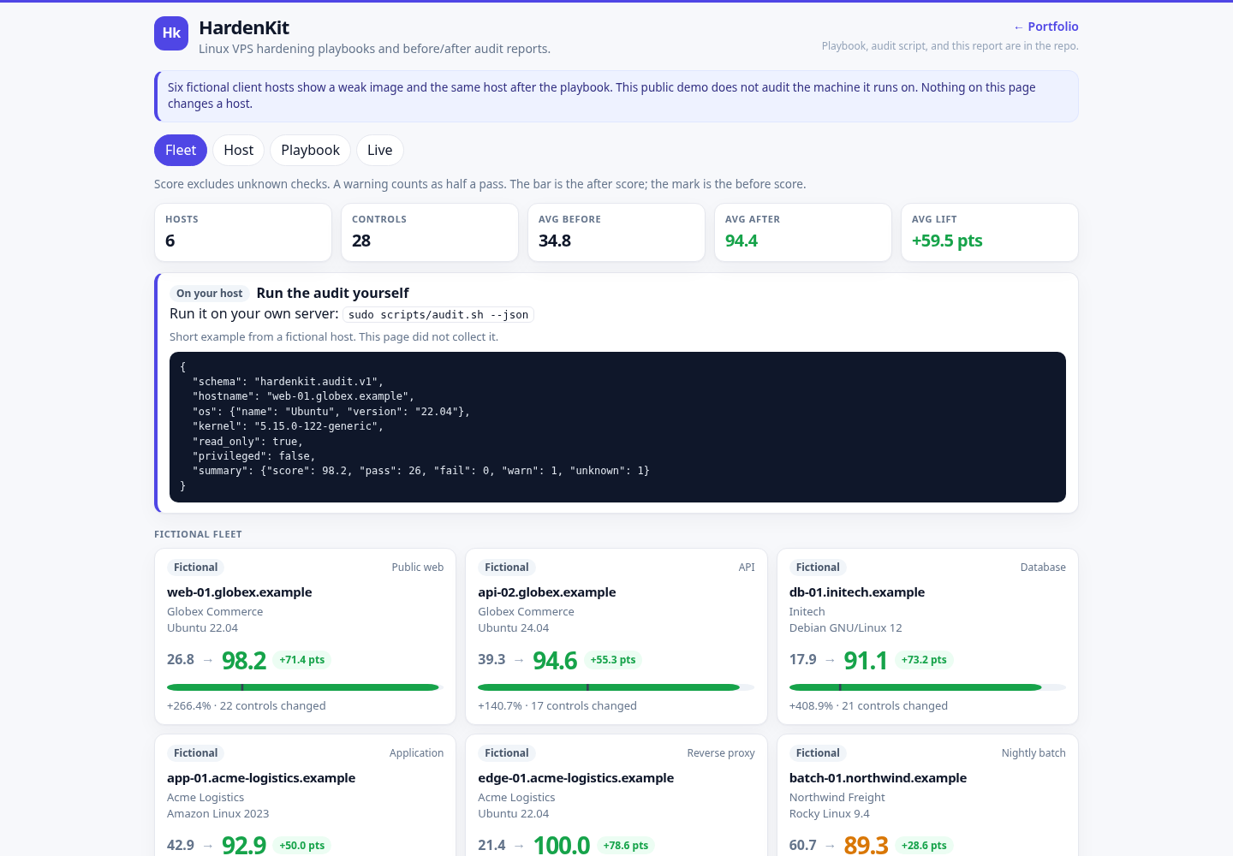Open the edge-01.acme-logistics.example host card

click(616, 794)
